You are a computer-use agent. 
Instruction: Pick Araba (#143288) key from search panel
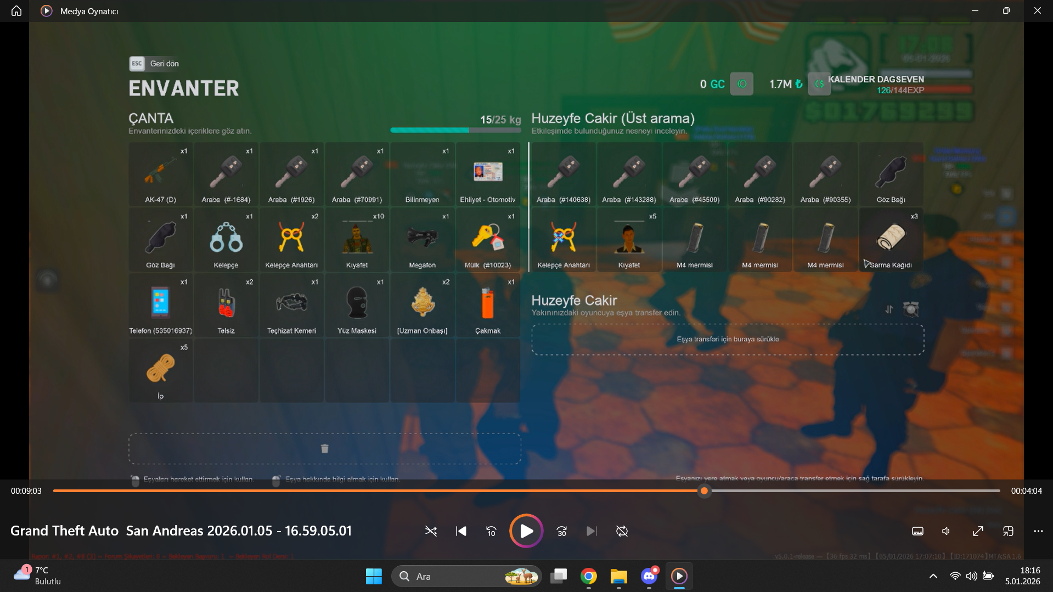(629, 174)
